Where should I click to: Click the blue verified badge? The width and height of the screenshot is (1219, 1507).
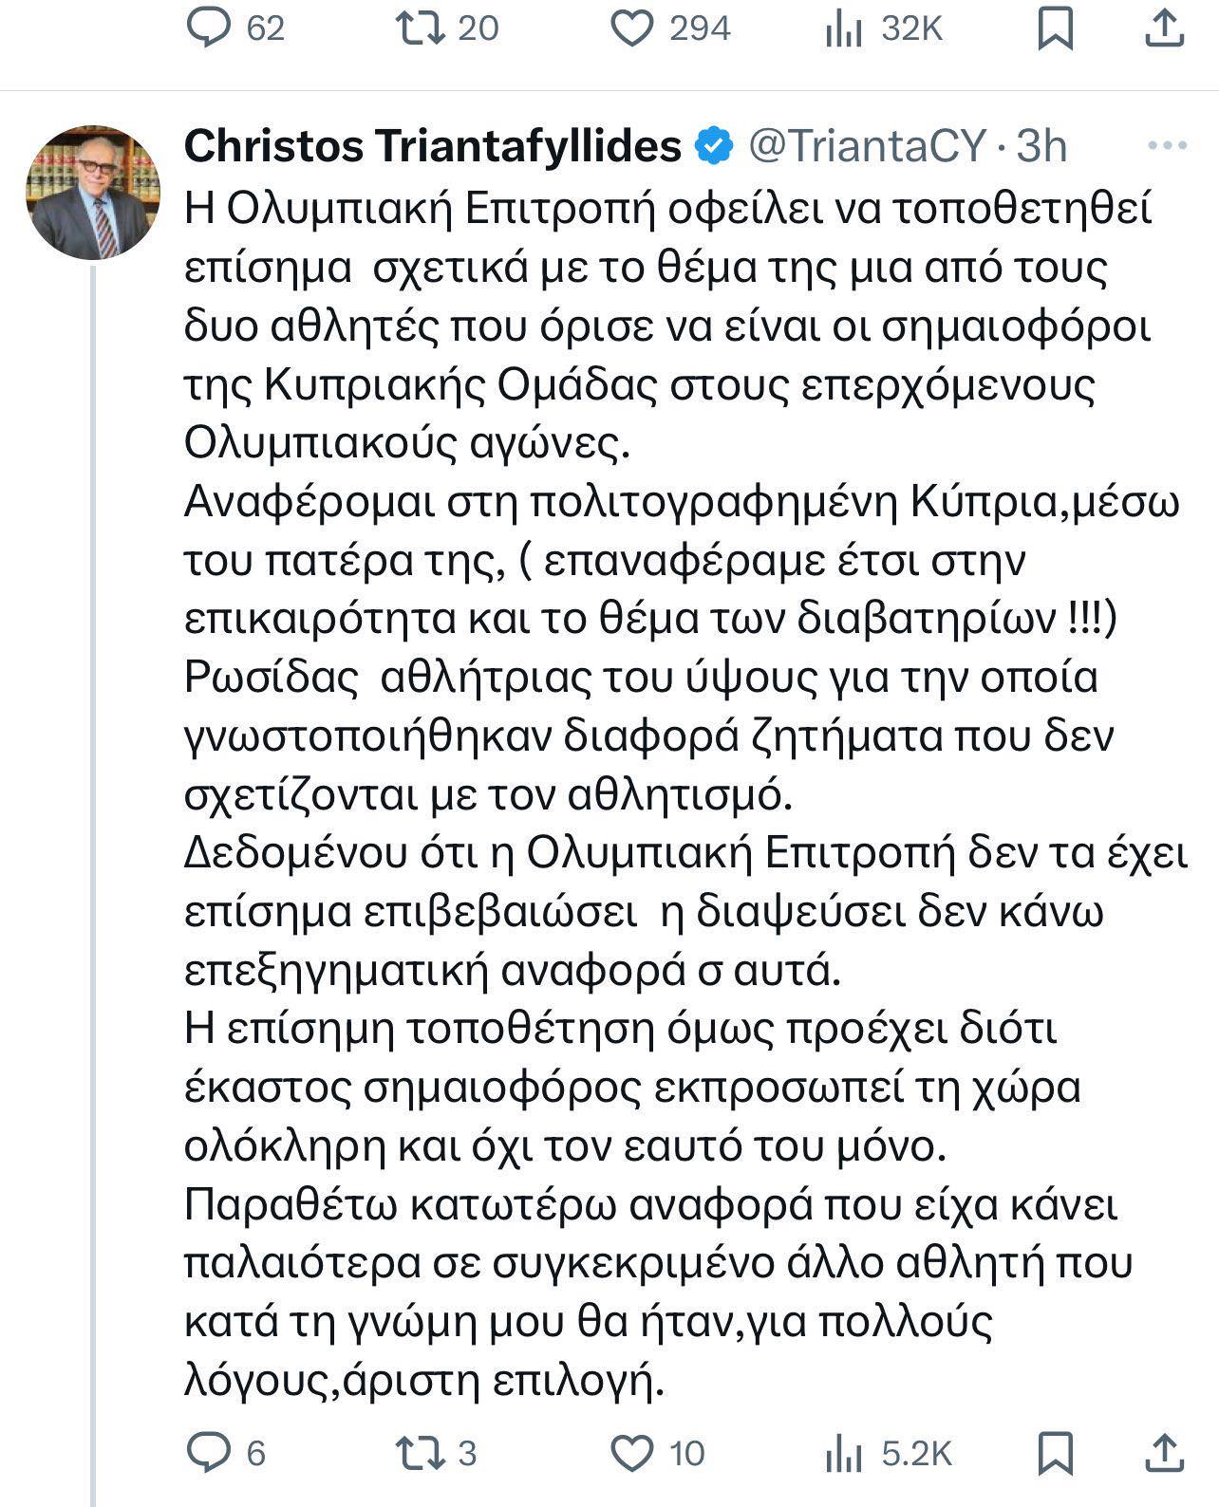(715, 146)
